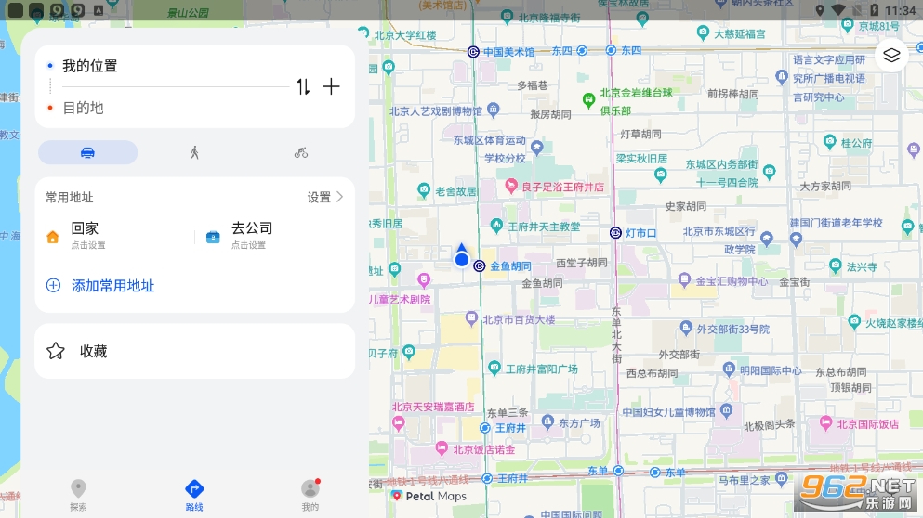Screen dimensions: 923x518
Task: Set home address via 回家
Action: pos(84,236)
